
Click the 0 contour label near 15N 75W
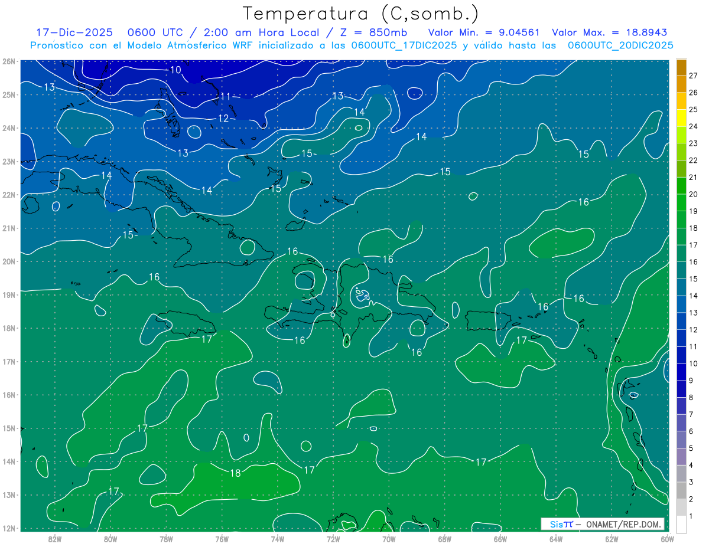(246, 437)
